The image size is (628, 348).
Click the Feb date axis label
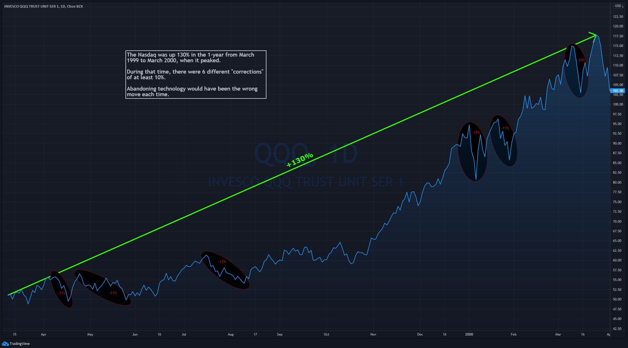tap(514, 334)
